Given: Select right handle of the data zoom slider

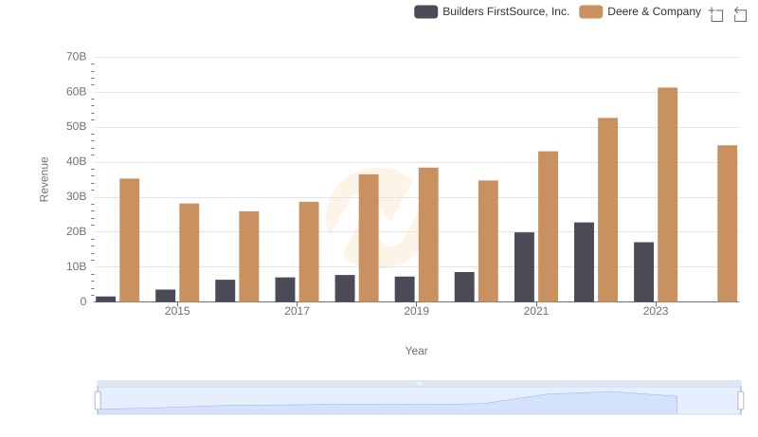Looking at the screenshot, I should 741,401.
